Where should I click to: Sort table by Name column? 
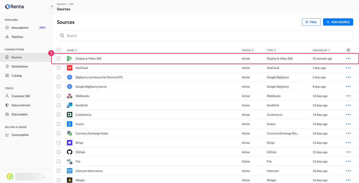pos(72,50)
